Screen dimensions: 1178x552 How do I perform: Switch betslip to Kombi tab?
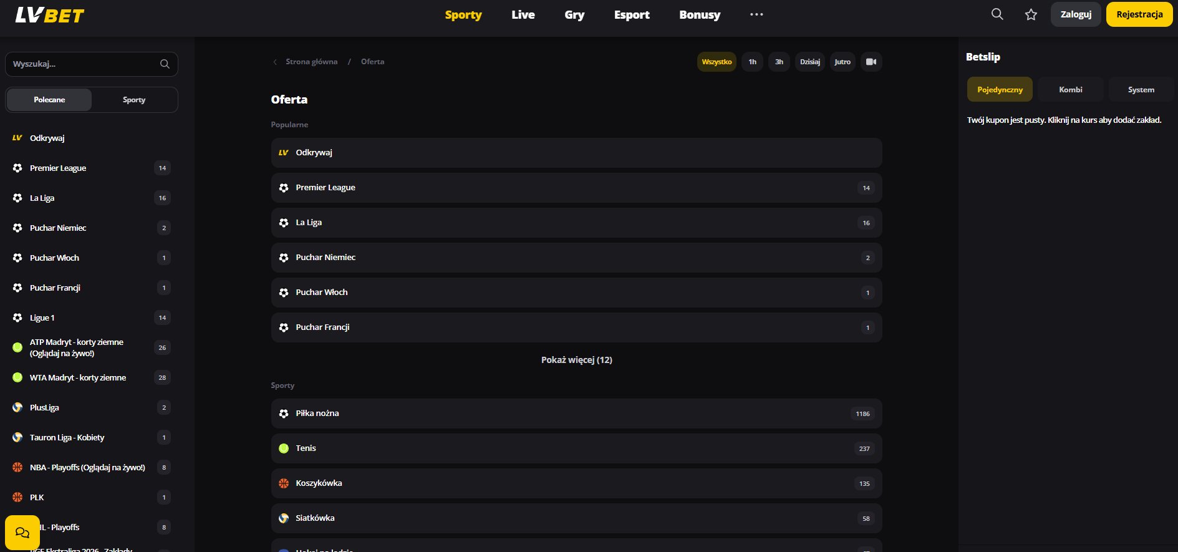coord(1070,90)
